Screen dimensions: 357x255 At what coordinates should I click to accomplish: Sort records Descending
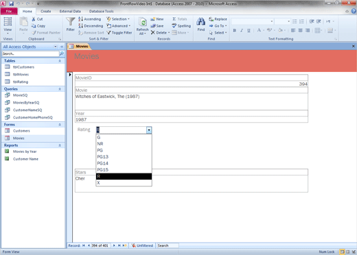91,26
